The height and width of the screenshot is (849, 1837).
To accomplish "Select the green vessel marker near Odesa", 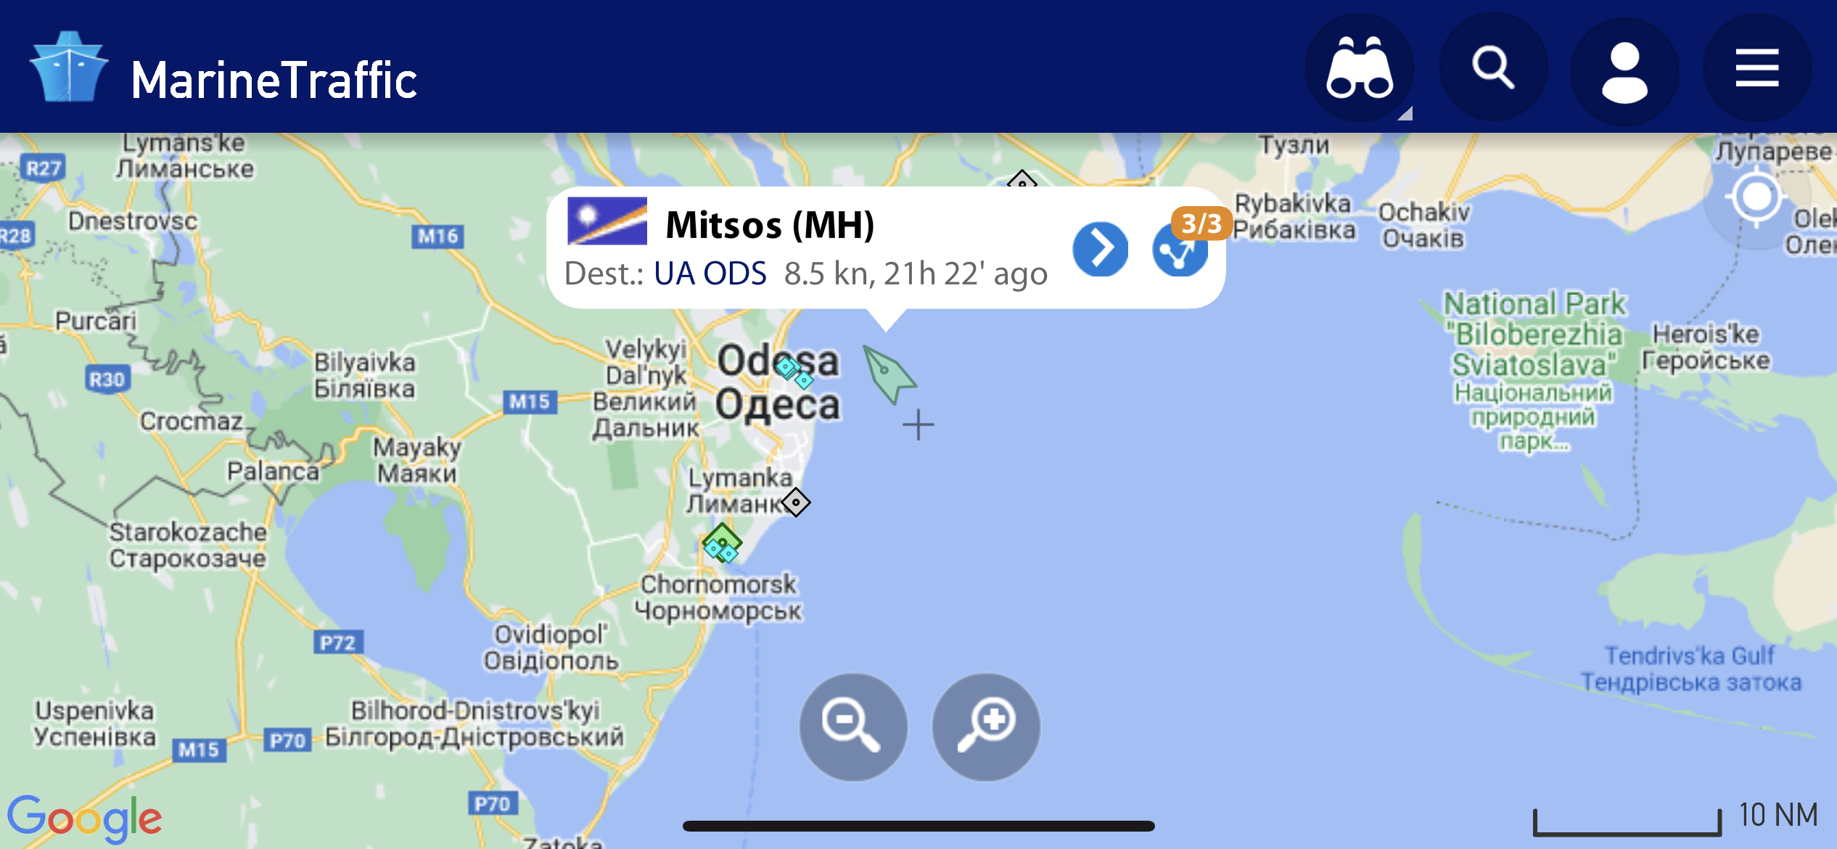I will click(x=889, y=374).
